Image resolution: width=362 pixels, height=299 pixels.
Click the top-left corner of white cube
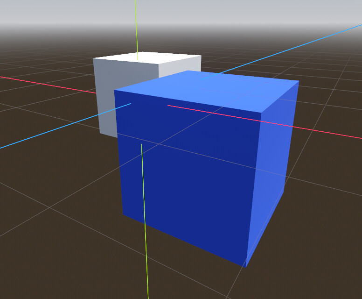point(93,58)
